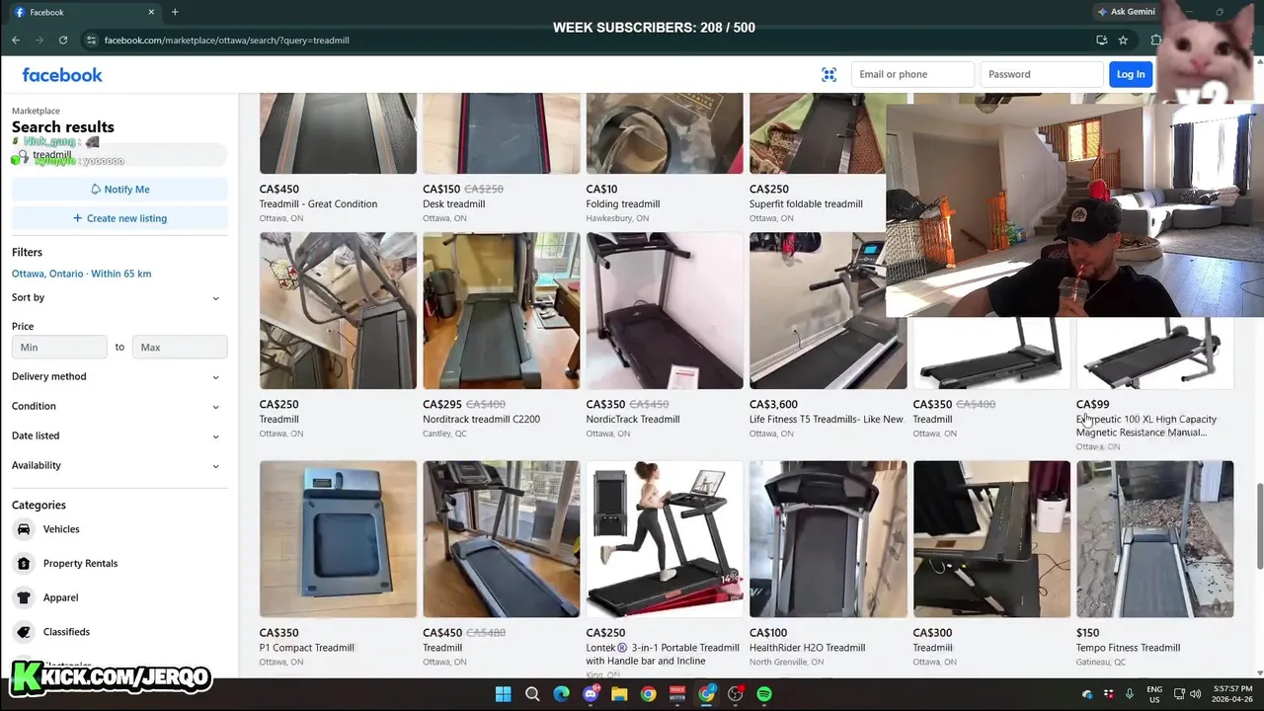
Task: Click install app icon in address bar
Action: [1101, 40]
